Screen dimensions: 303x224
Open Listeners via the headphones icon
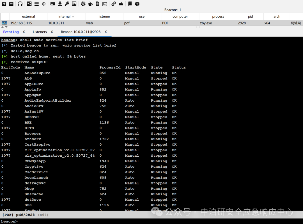click(20, 4)
